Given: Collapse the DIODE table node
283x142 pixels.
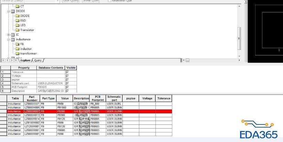Looking at the screenshot, I should click(8, 11).
